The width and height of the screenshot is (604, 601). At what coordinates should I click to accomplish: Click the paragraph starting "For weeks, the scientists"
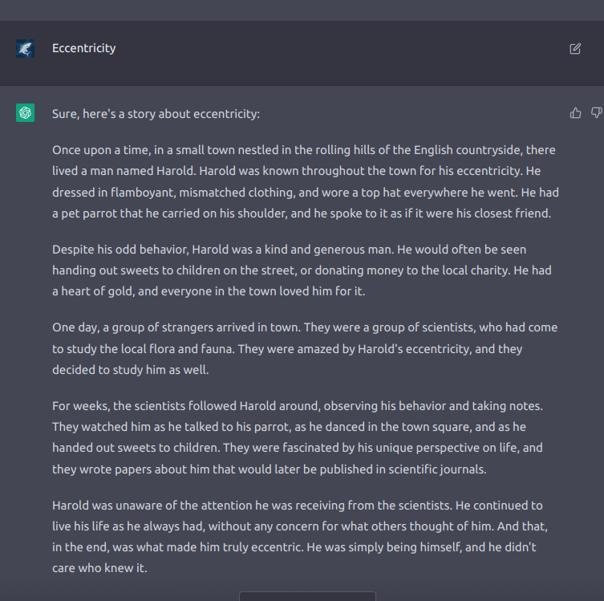[298, 437]
